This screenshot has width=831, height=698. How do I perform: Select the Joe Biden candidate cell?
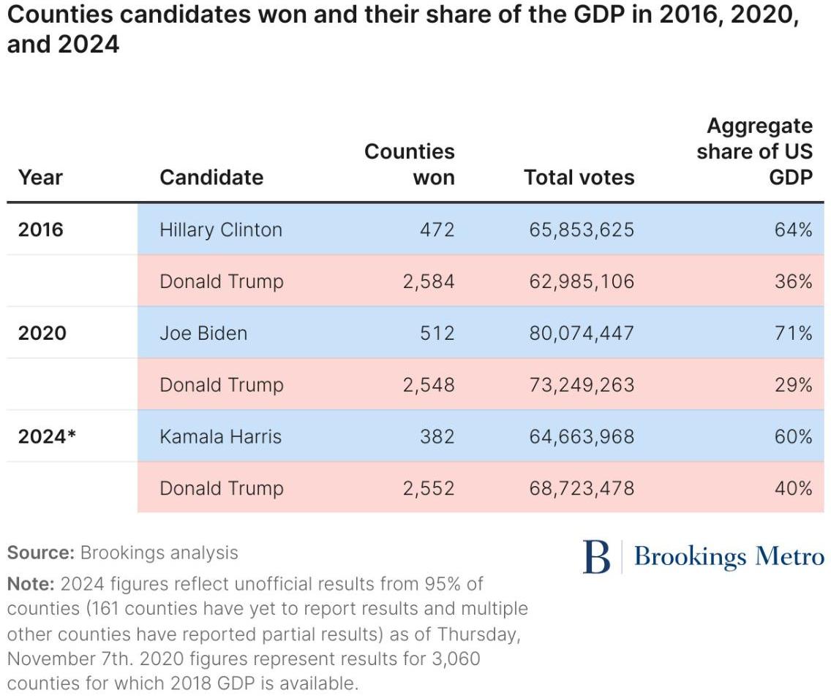pos(203,333)
